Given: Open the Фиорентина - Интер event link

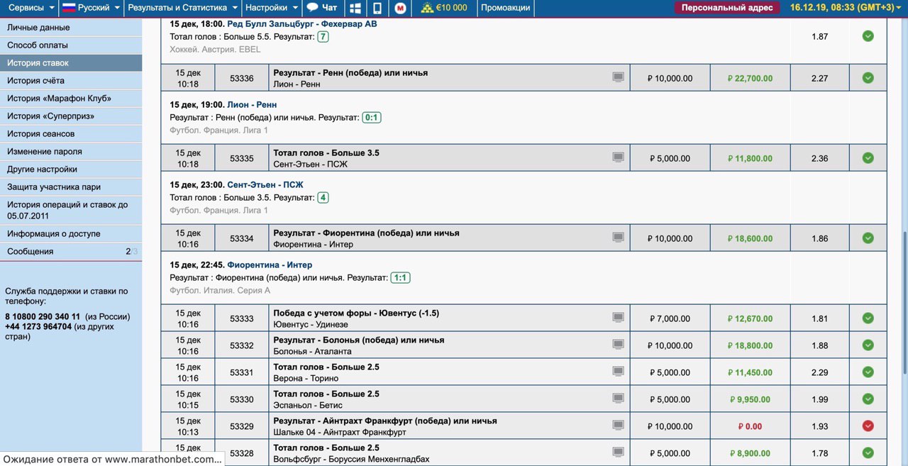Looking at the screenshot, I should (x=270, y=265).
